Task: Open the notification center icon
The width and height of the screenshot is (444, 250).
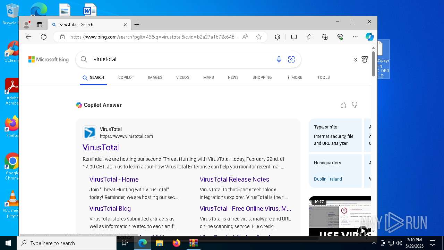Action: tap(433, 243)
